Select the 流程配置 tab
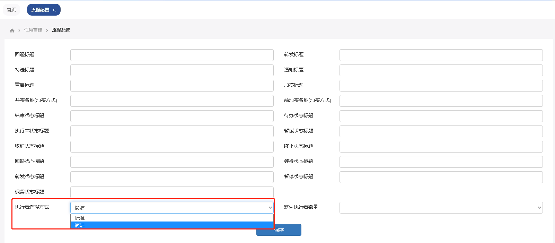Screen dimensions: 555x243 tap(40, 10)
